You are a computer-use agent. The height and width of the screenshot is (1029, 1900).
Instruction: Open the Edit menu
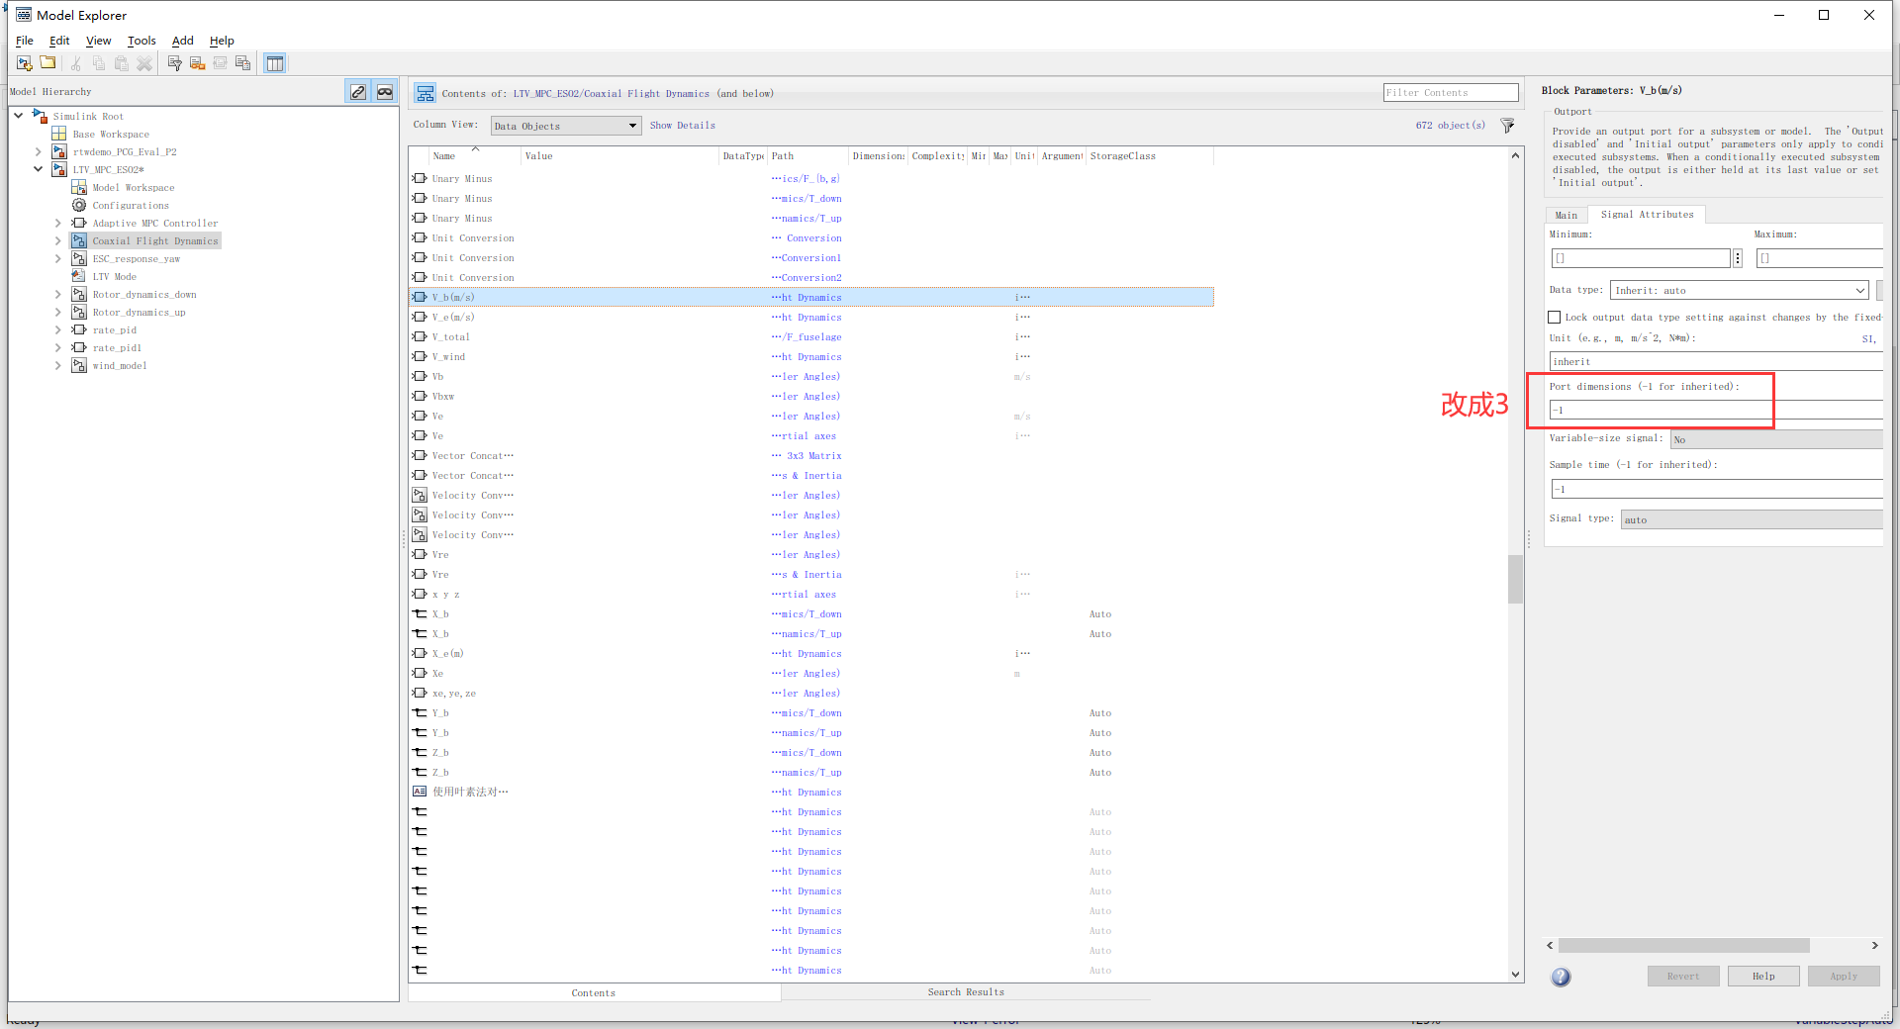(59, 41)
